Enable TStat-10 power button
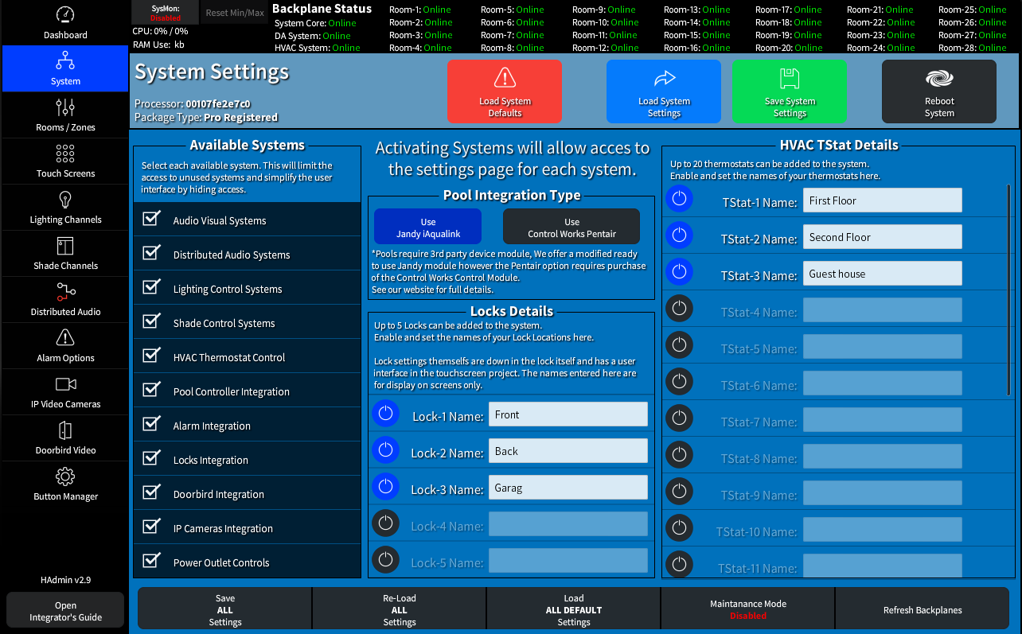 point(679,527)
